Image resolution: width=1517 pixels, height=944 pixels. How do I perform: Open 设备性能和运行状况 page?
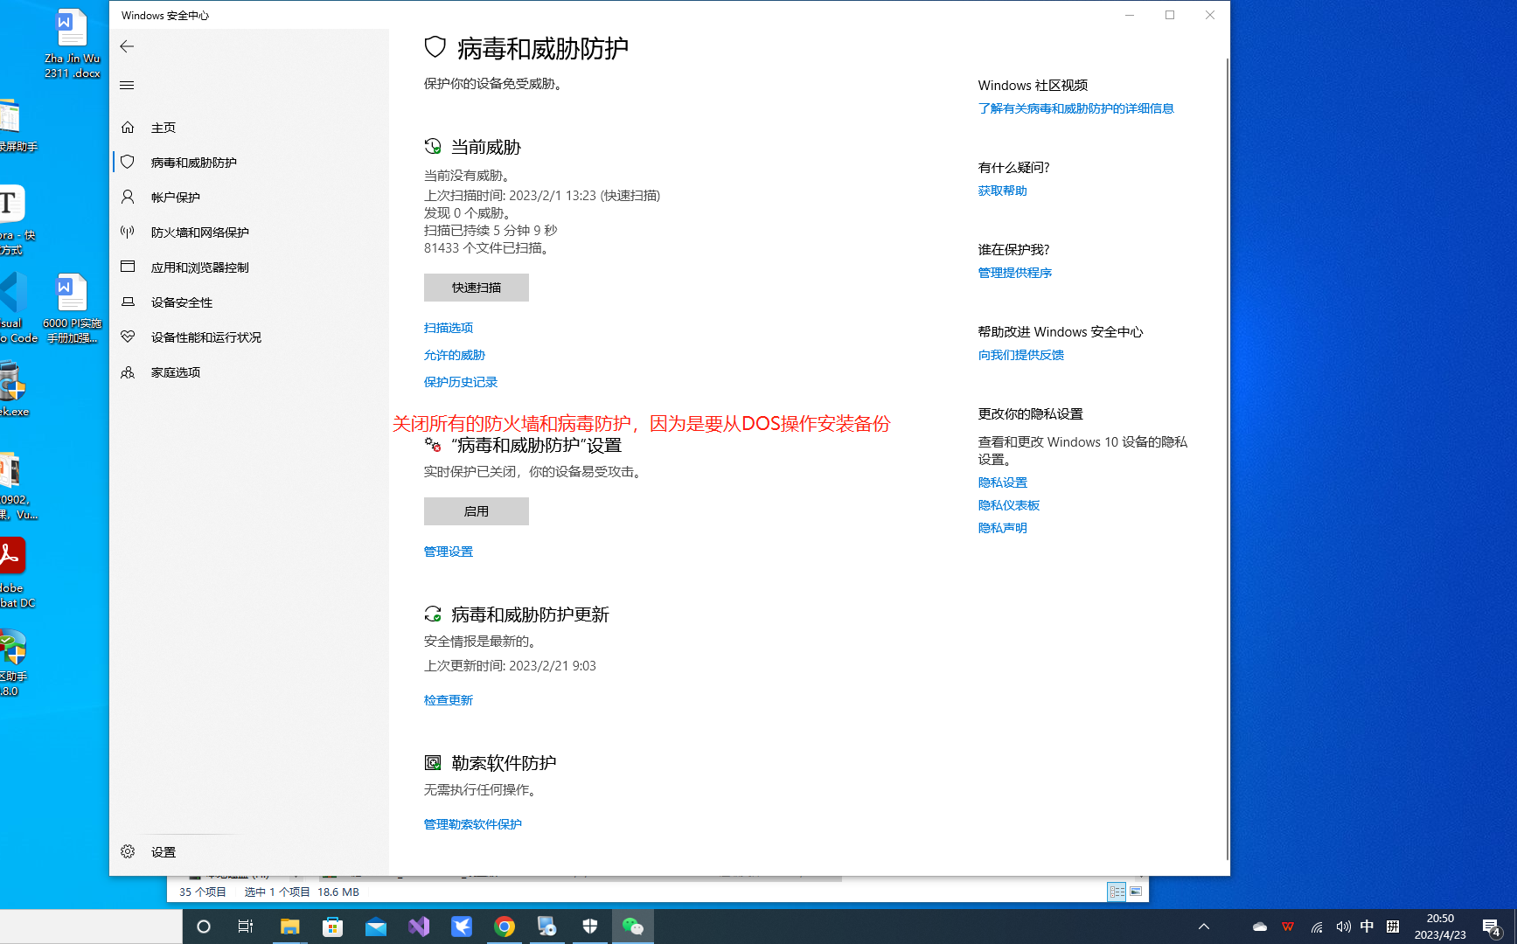205,337
